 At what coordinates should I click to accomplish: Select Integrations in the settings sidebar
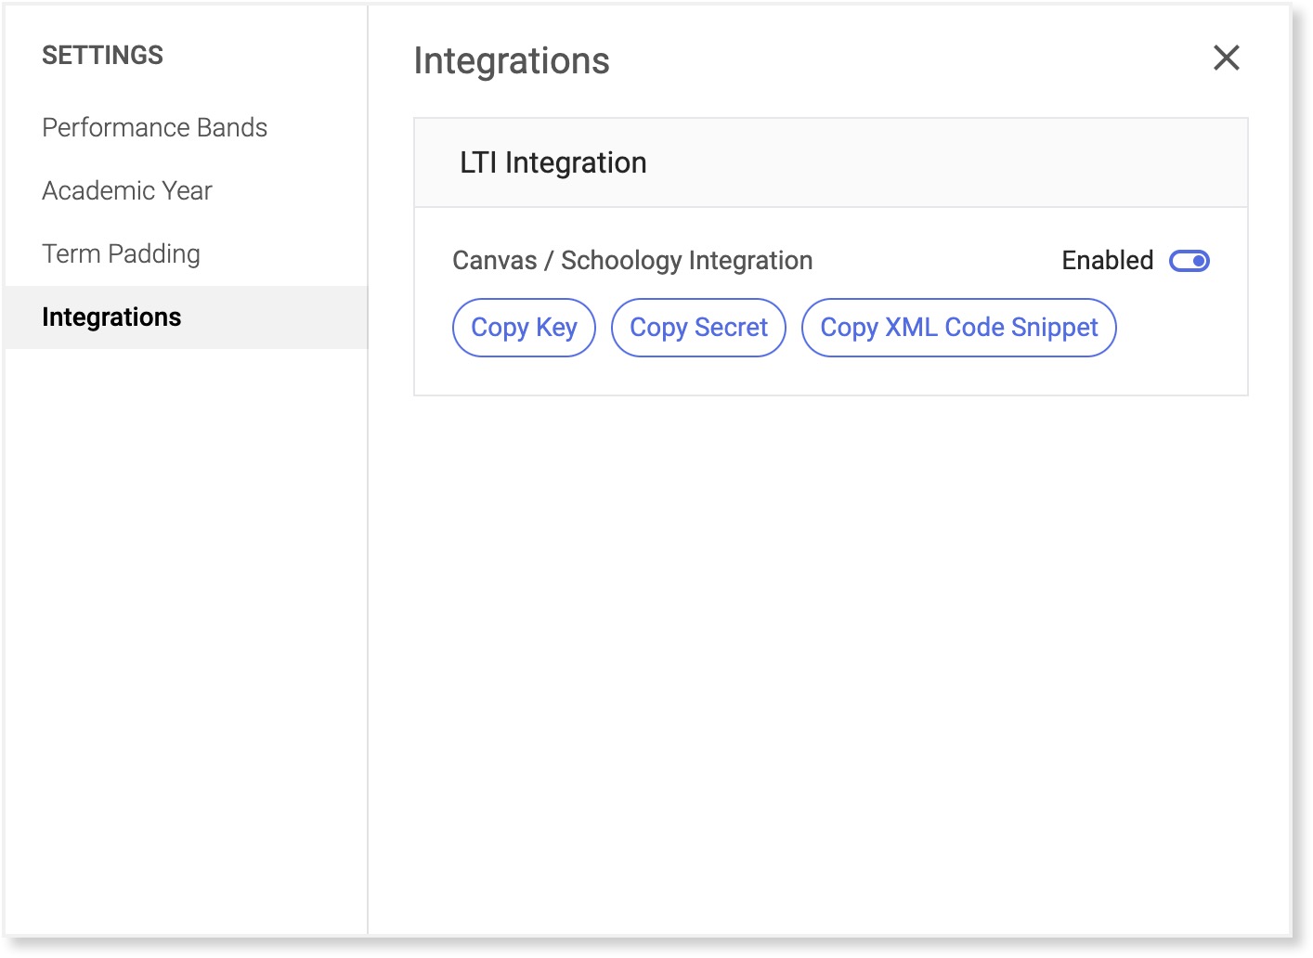pyautogui.click(x=111, y=317)
